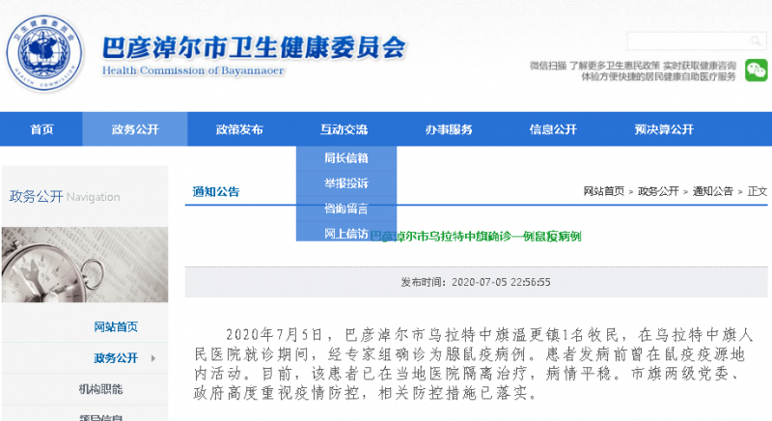
Task: Expand the sidebar 政务公开 arrow
Action: (152, 358)
